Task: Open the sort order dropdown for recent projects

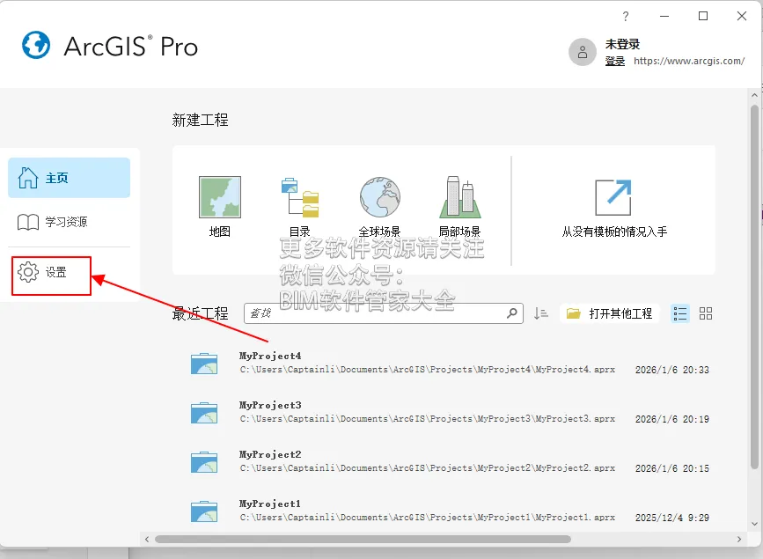Action: pos(540,313)
